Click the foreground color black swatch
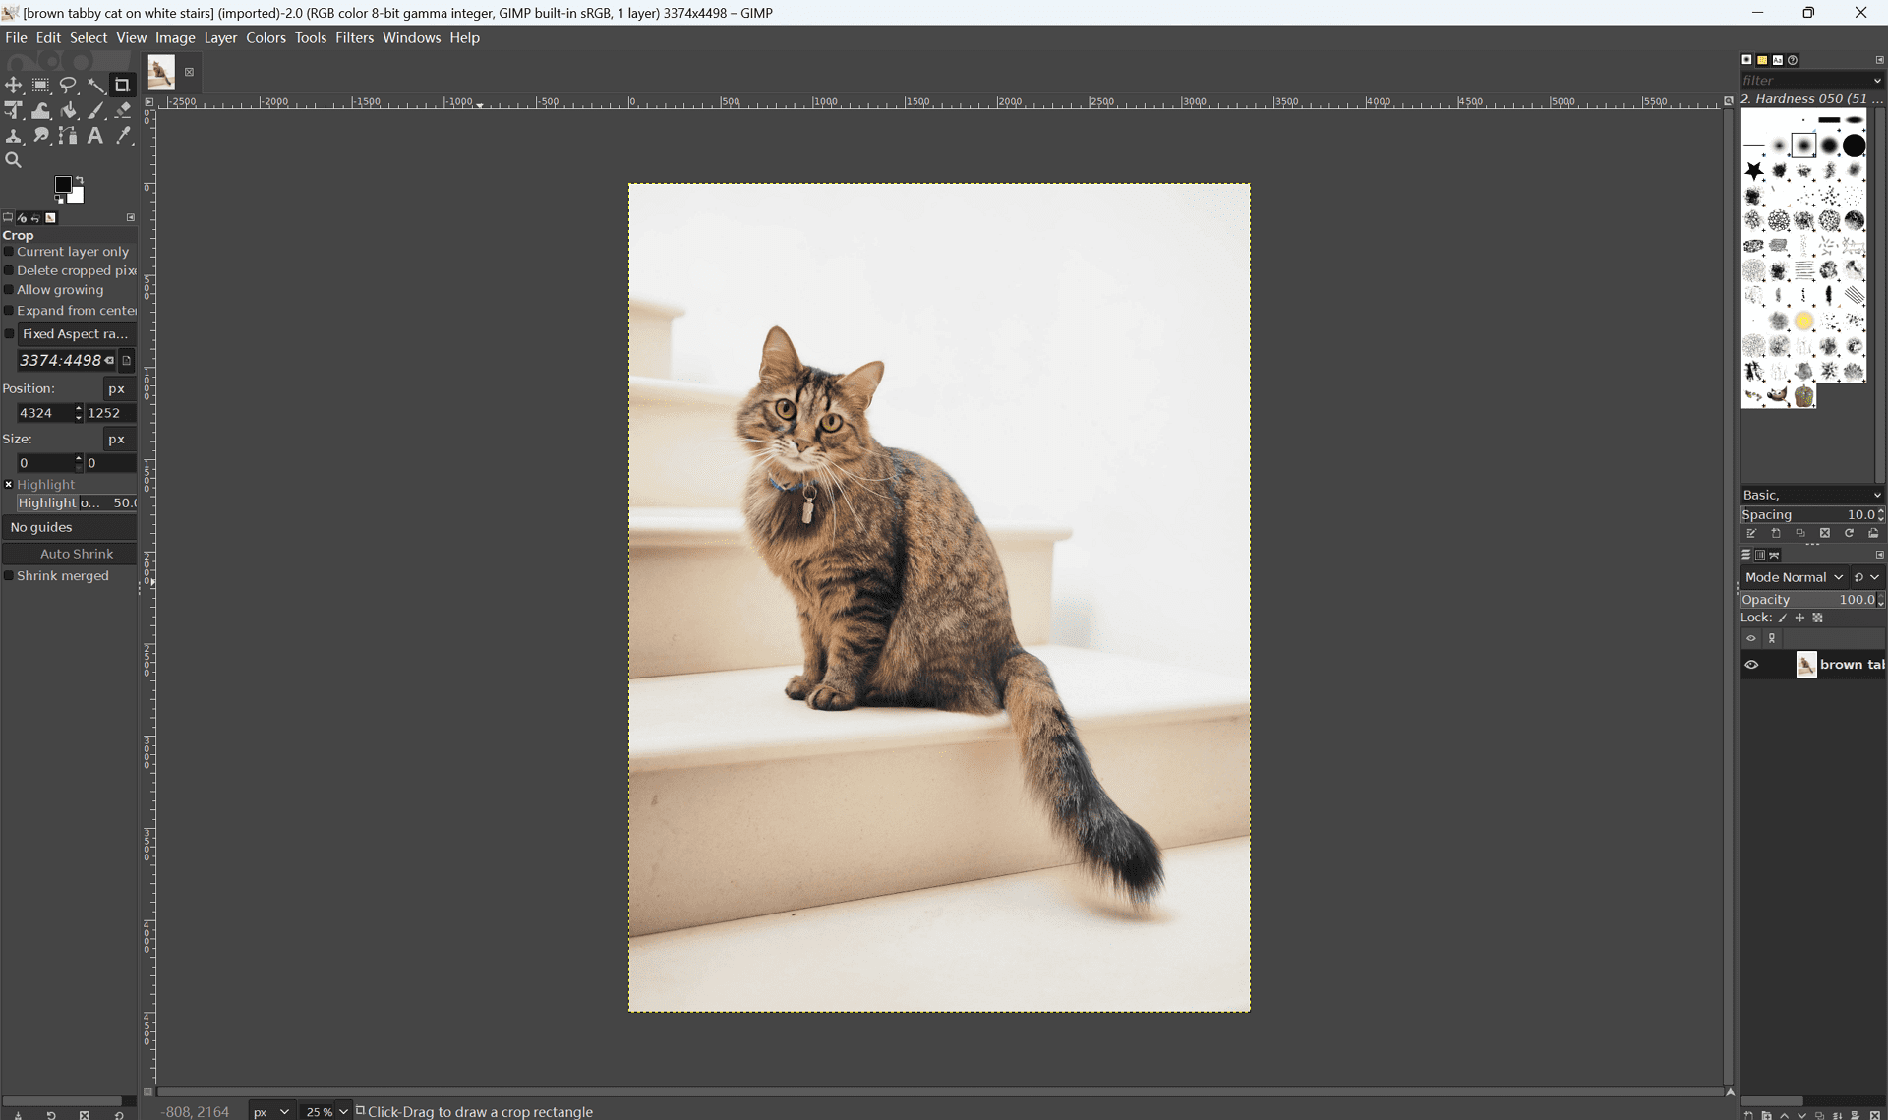 click(x=63, y=185)
